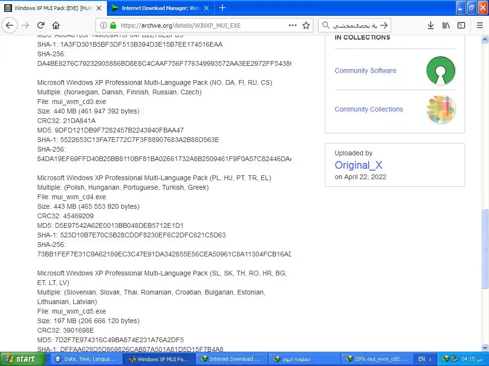489x366 pixels.
Task: Show site information icon in address bar
Action: tap(104, 26)
